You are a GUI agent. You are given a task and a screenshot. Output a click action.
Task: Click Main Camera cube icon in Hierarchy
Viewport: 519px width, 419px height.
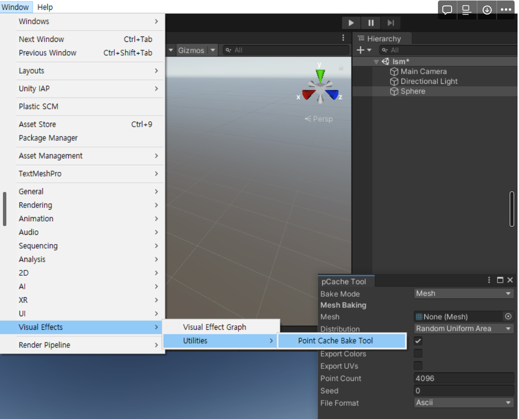394,72
